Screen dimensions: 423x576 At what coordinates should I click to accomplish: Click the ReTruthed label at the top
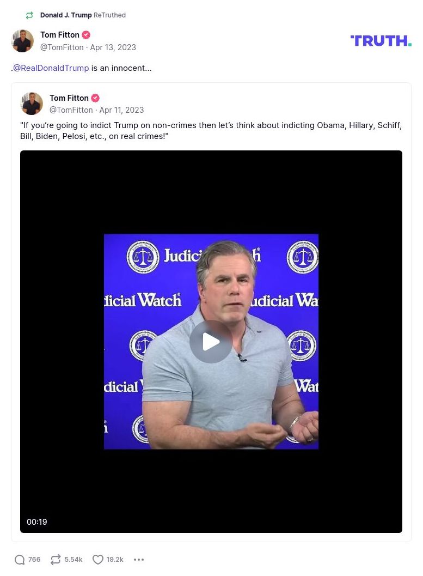109,15
